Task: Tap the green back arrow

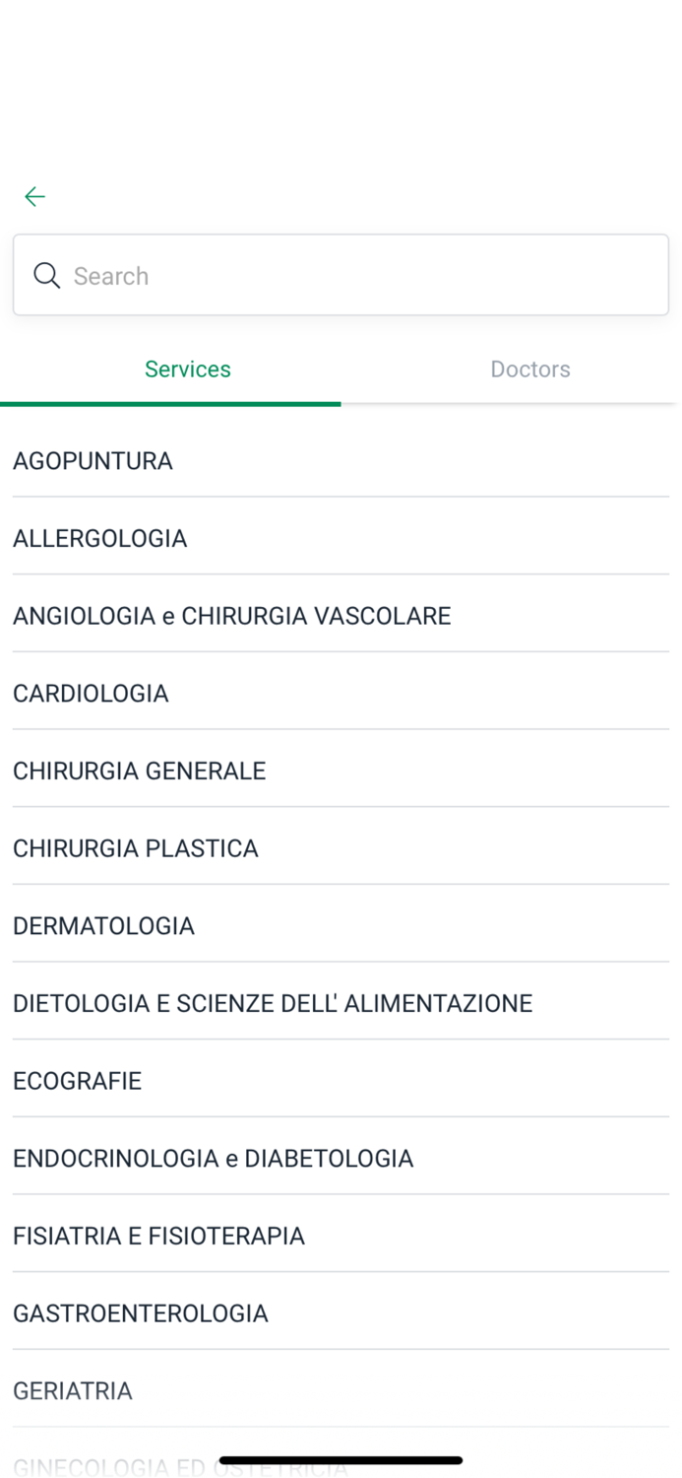Action: click(34, 196)
